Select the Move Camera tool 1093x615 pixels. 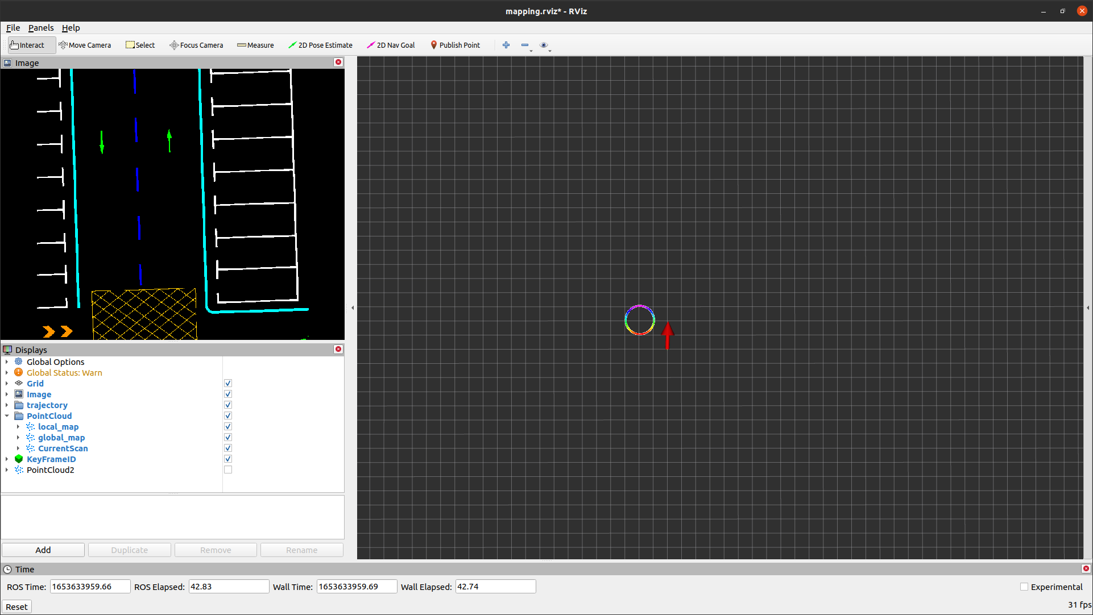(x=85, y=45)
